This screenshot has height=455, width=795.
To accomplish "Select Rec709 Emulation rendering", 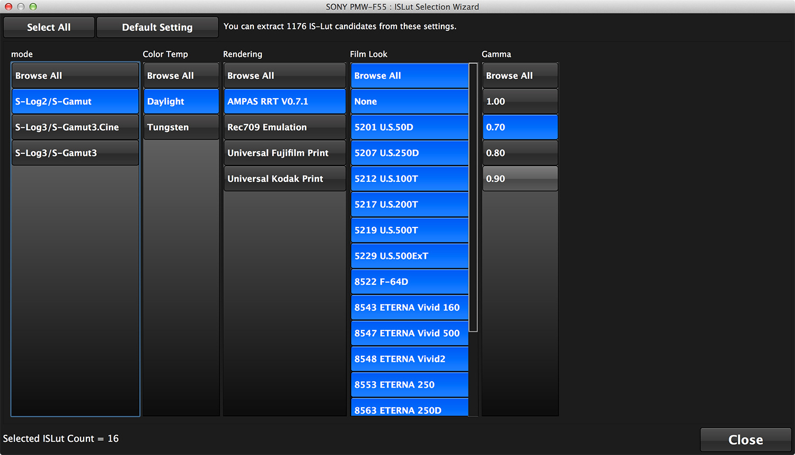I will (x=285, y=127).
